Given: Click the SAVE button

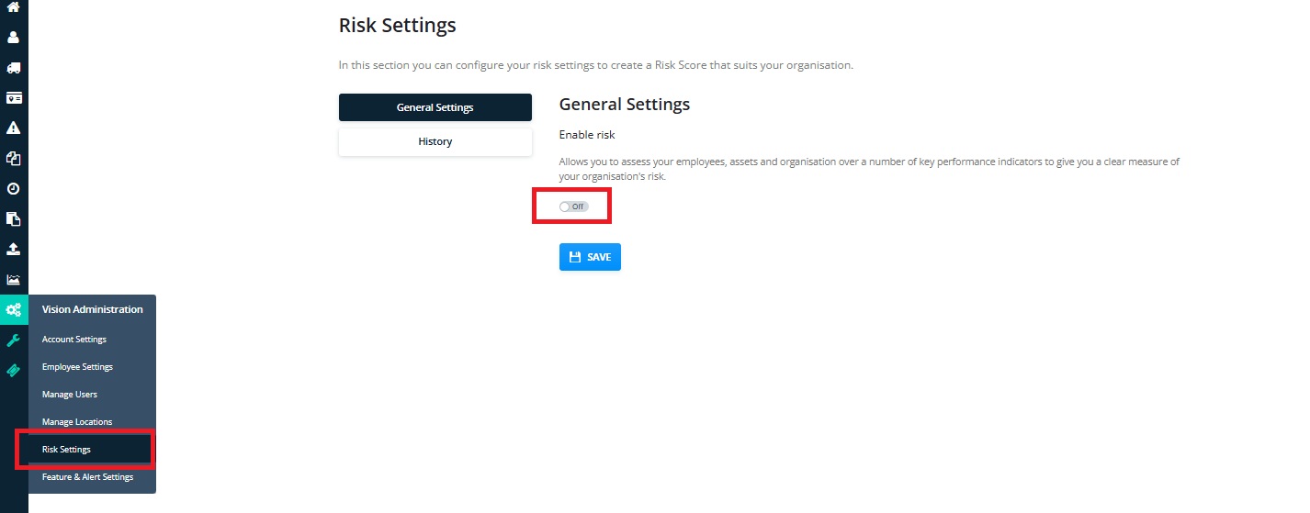Looking at the screenshot, I should [590, 257].
